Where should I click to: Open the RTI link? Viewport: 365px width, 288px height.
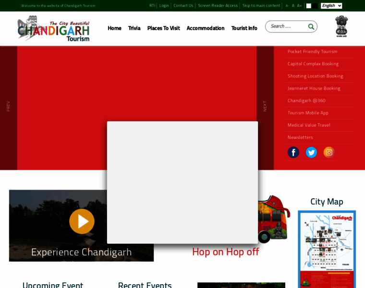tap(152, 6)
